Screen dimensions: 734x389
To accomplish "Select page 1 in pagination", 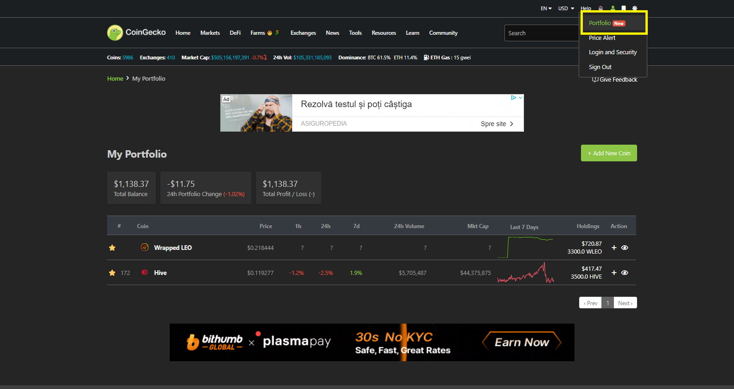I will (x=607, y=303).
